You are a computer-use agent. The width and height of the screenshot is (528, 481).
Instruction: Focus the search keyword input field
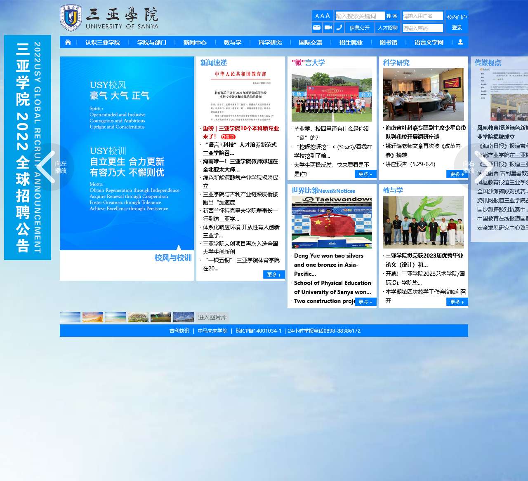tap(360, 16)
